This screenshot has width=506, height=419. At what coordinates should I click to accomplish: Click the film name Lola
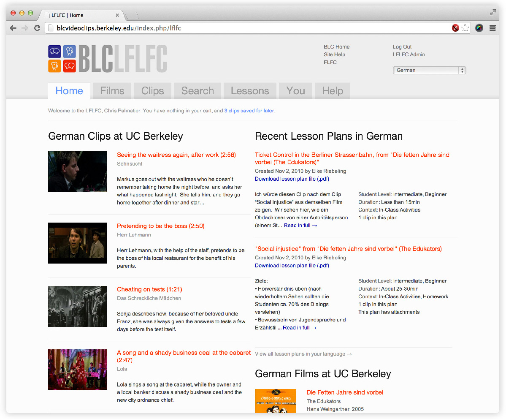coord(122,369)
